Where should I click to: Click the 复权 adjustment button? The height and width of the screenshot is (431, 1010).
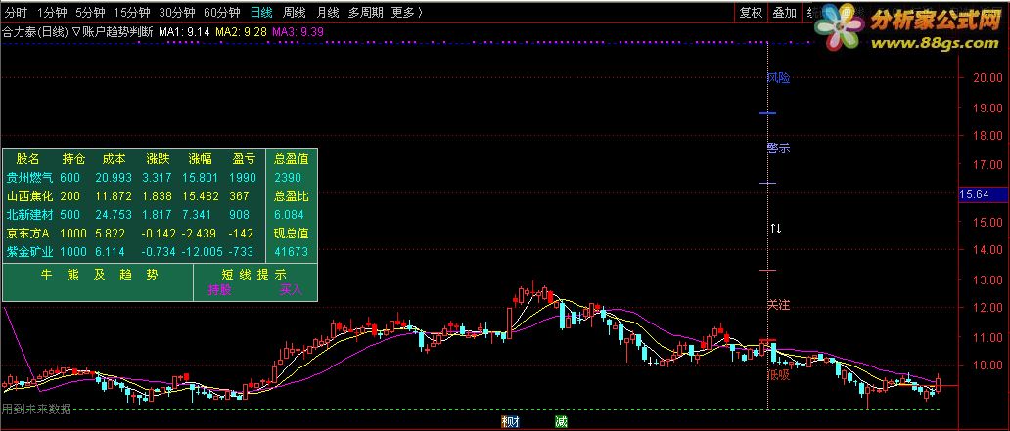pyautogui.click(x=751, y=12)
